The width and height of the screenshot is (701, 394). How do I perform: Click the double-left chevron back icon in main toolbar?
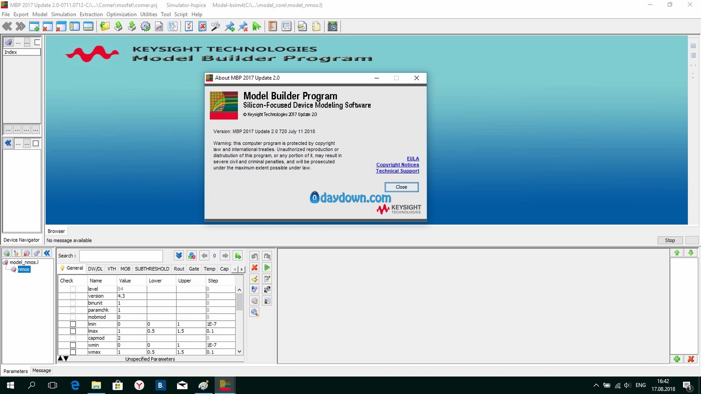(x=7, y=26)
